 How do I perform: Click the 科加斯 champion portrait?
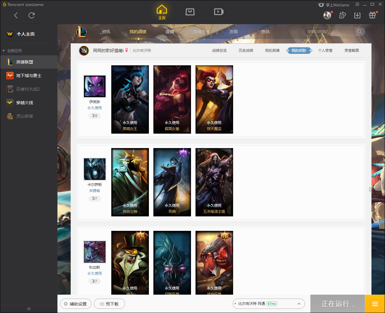tap(95, 252)
